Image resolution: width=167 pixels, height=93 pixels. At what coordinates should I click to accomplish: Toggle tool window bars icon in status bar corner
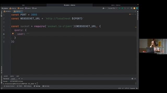click(x=2, y=88)
